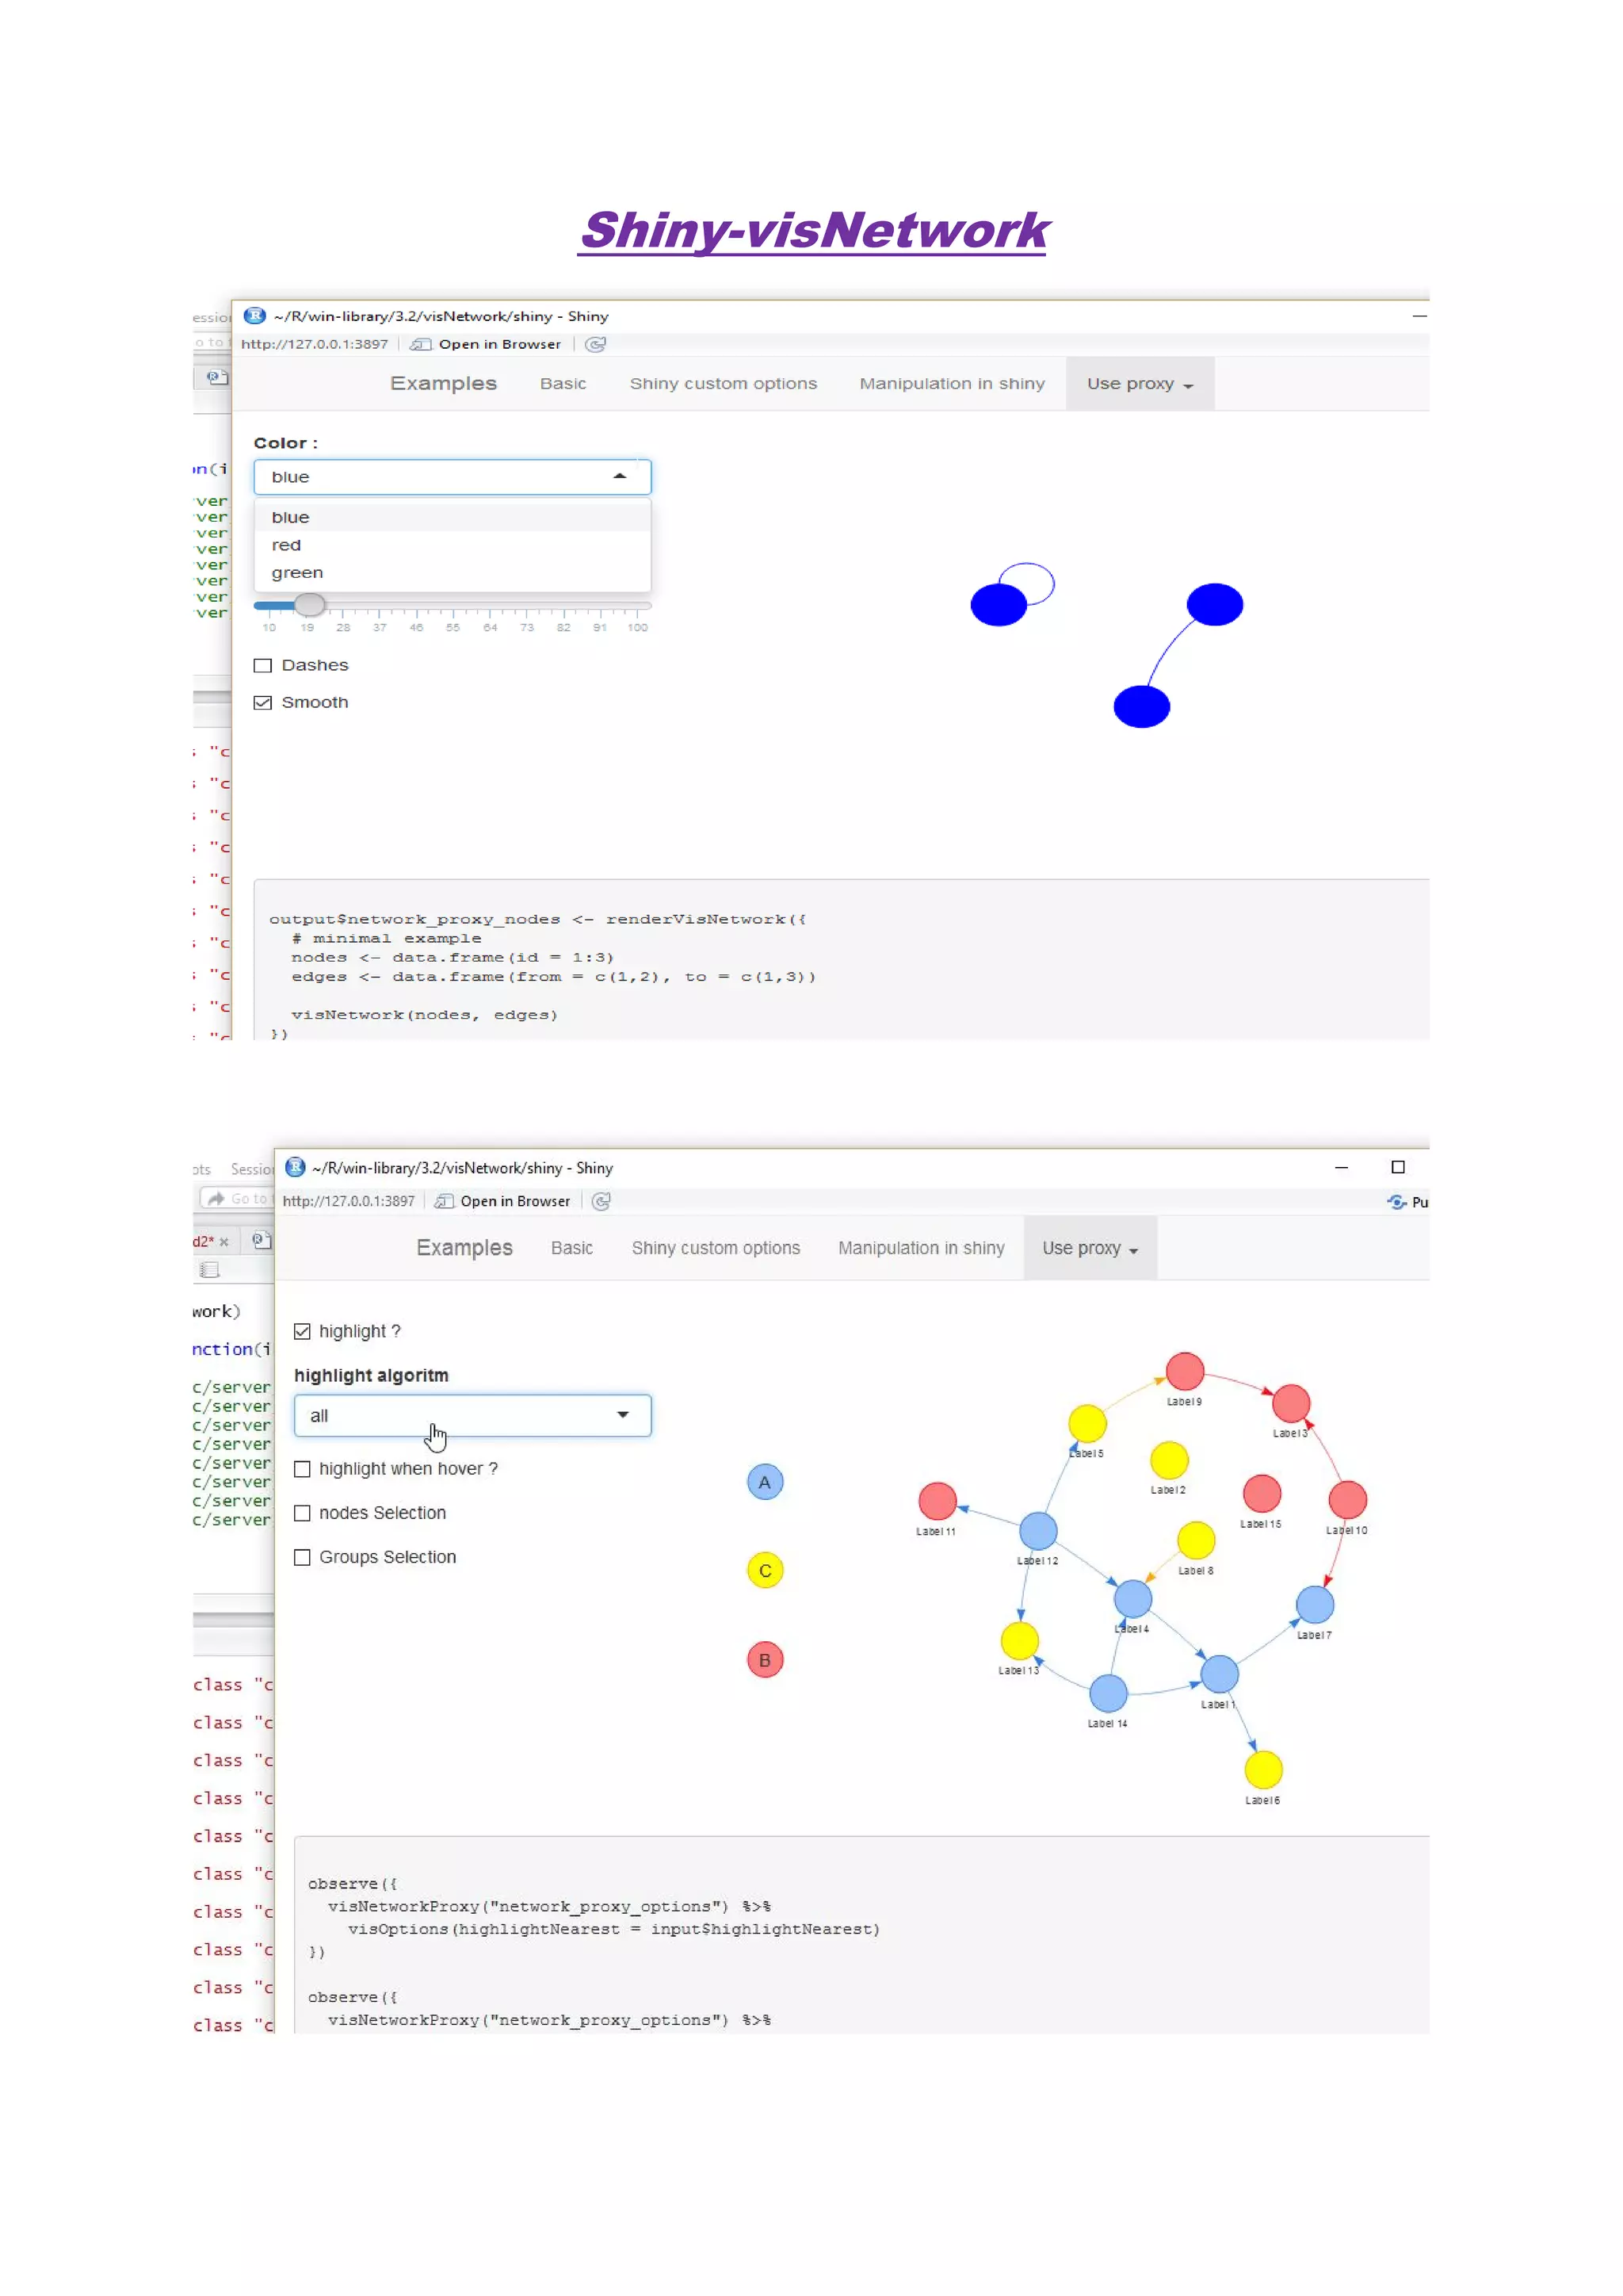Click the yellow node Label 13
The width and height of the screenshot is (1623, 2296).
[x=1019, y=1641]
